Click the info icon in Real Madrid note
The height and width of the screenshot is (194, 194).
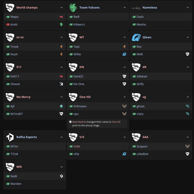70,122
